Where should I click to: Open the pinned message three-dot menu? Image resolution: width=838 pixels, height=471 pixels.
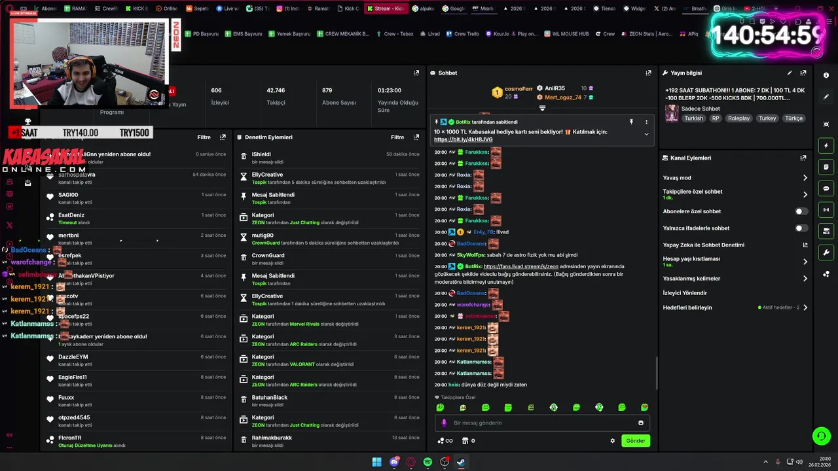[646, 122]
